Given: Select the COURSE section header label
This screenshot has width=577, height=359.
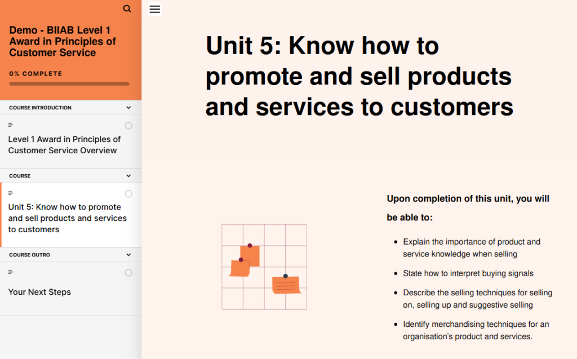Looking at the screenshot, I should [20, 176].
